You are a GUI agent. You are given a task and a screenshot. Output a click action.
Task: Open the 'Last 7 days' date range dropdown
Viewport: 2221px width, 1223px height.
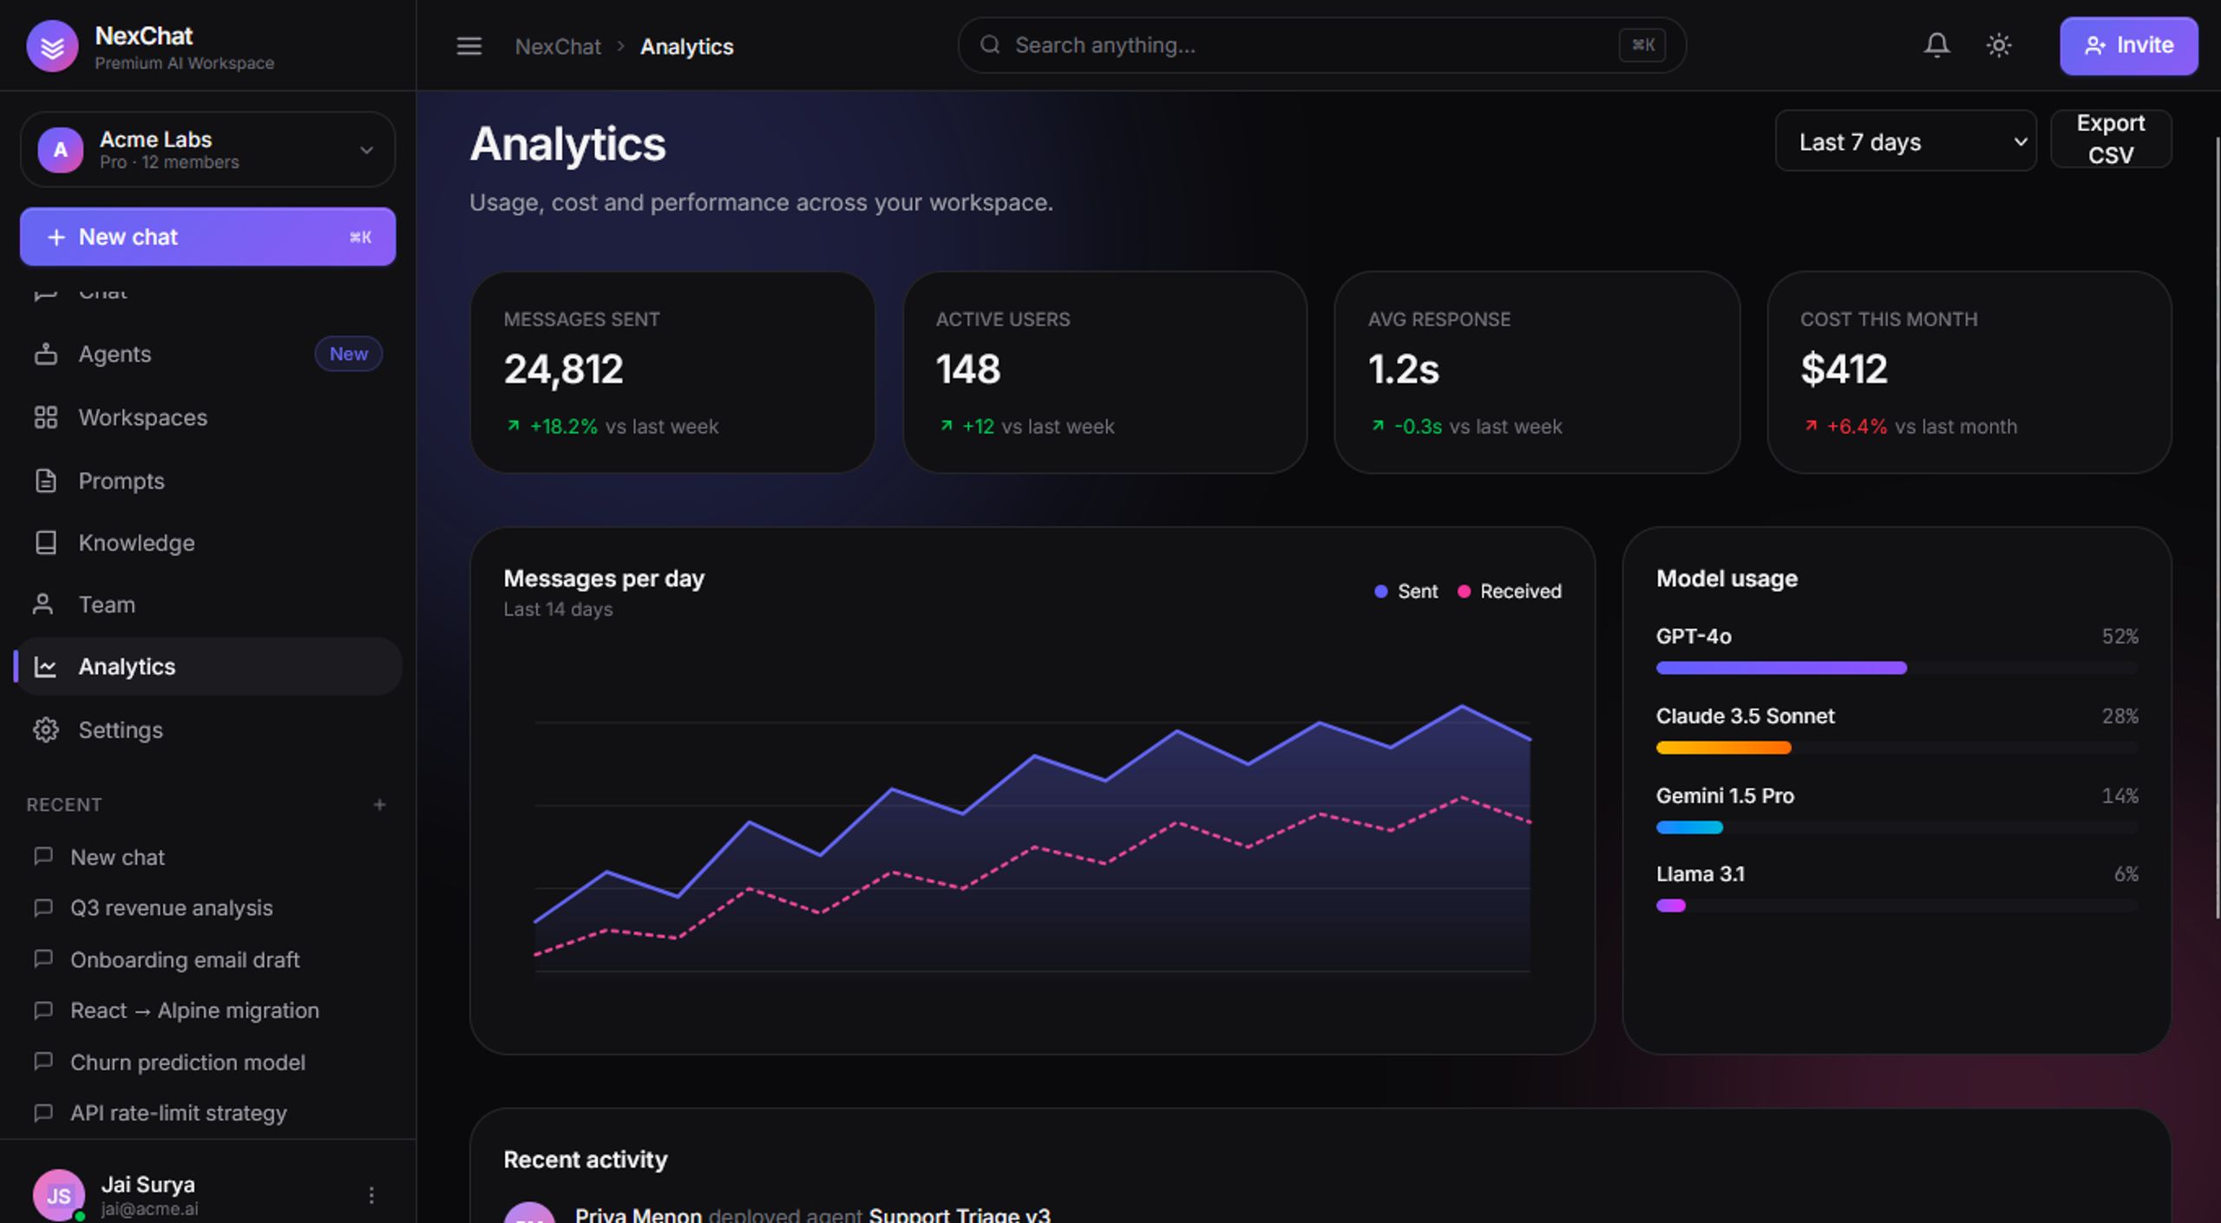tap(1905, 141)
